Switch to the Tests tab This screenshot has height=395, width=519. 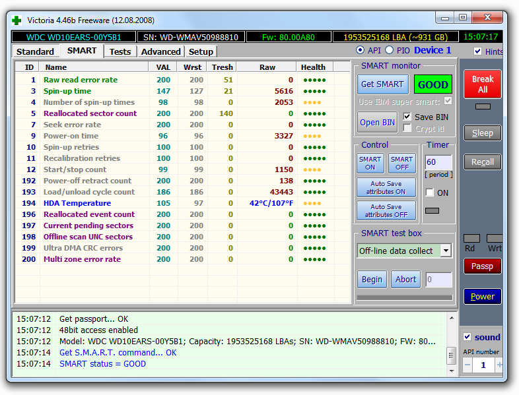(x=120, y=51)
